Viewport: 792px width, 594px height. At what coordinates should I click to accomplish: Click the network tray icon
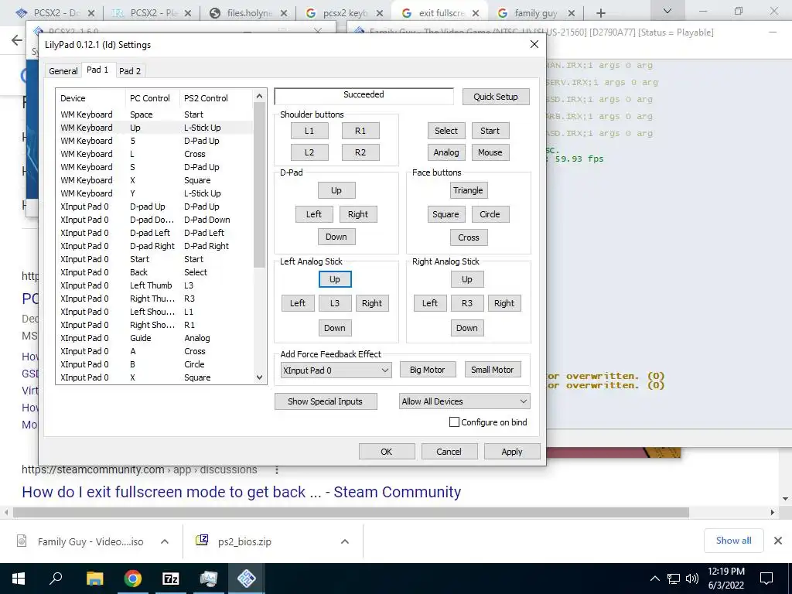point(674,579)
